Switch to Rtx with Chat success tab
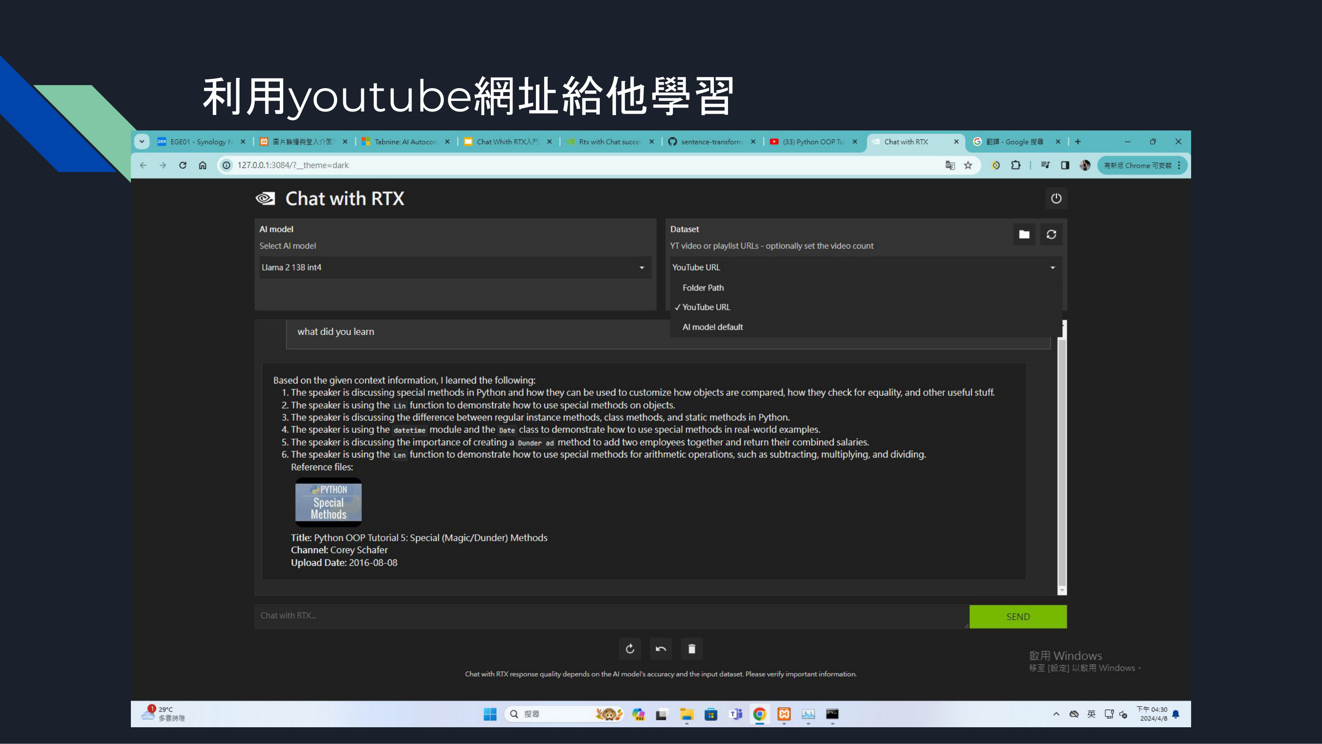The width and height of the screenshot is (1322, 744). click(x=609, y=142)
